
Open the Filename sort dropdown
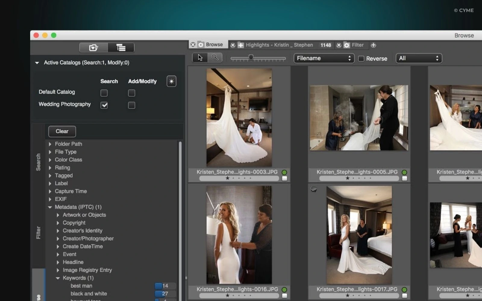324,58
